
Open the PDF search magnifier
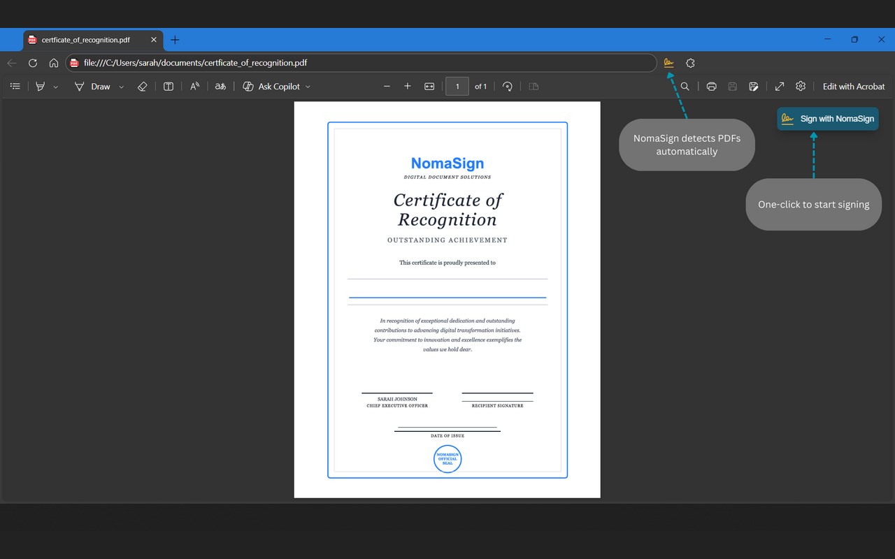click(x=685, y=87)
